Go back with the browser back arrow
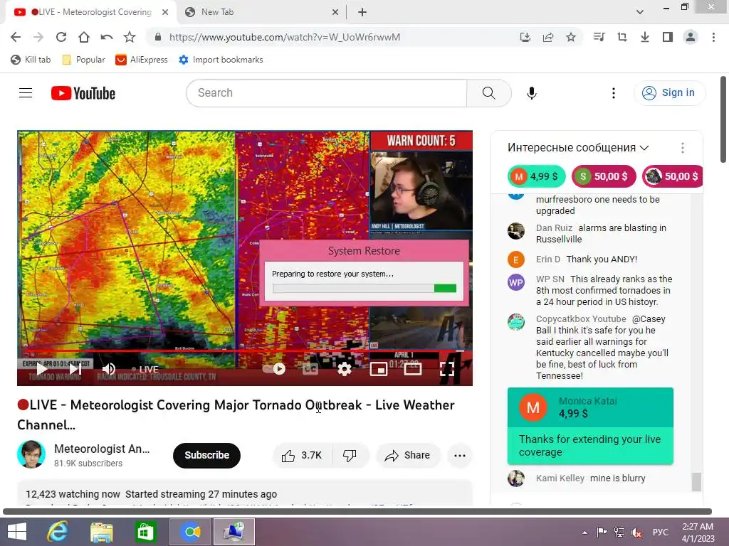This screenshot has height=546, width=729. (16, 37)
